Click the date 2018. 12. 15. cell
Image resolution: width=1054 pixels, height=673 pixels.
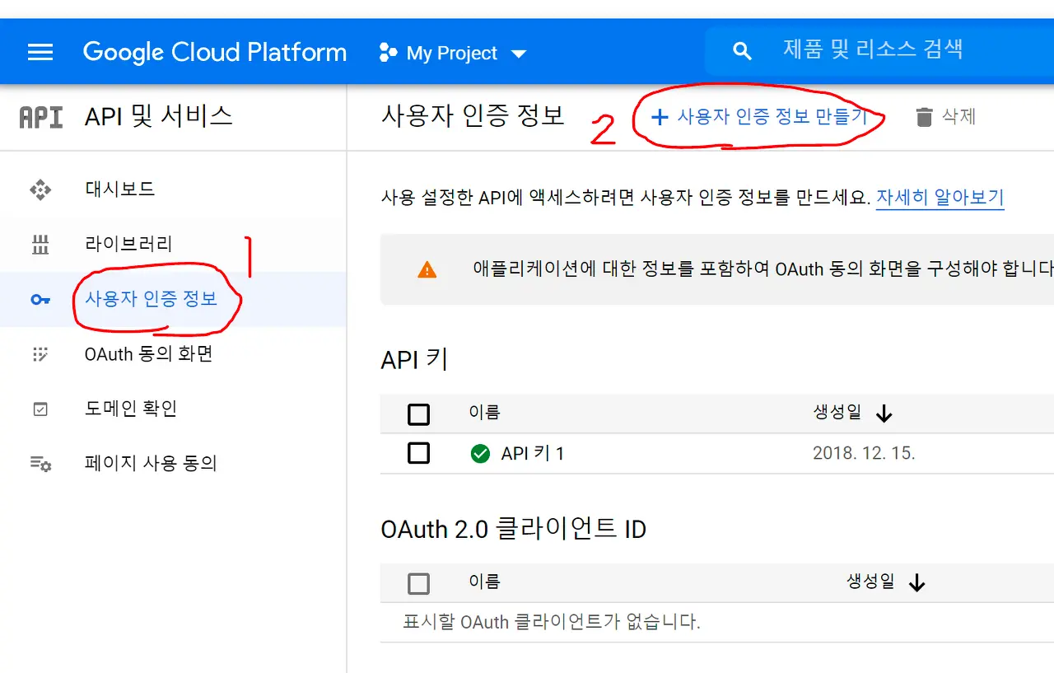click(x=864, y=453)
